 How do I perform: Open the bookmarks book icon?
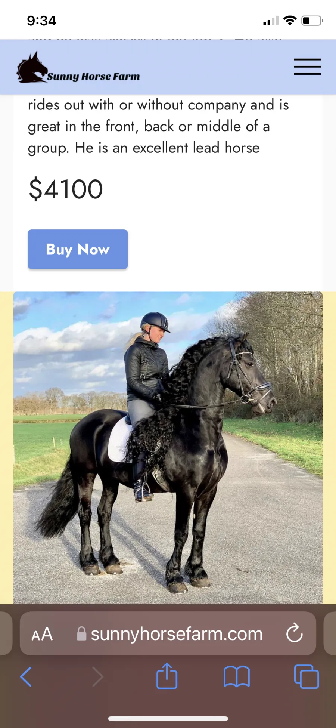tap(237, 677)
